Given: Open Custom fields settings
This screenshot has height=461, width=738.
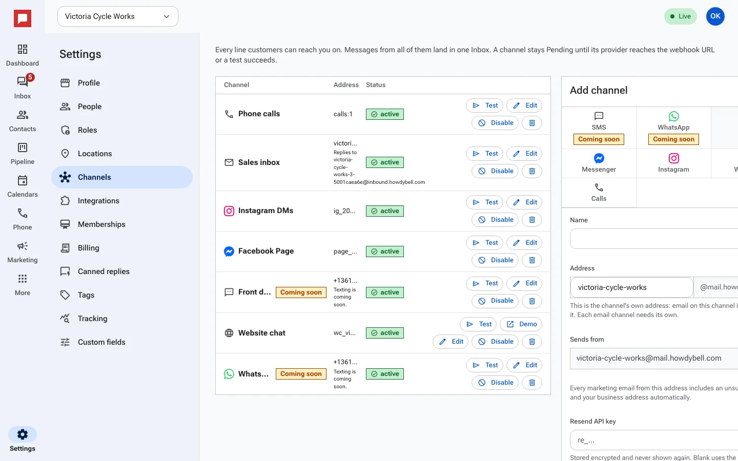Looking at the screenshot, I should click(x=122, y=342).
